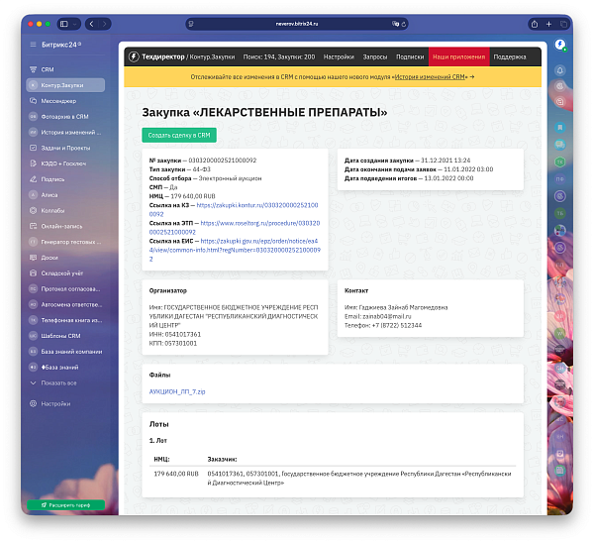Click the notifications bell icon in right panel

click(560, 70)
